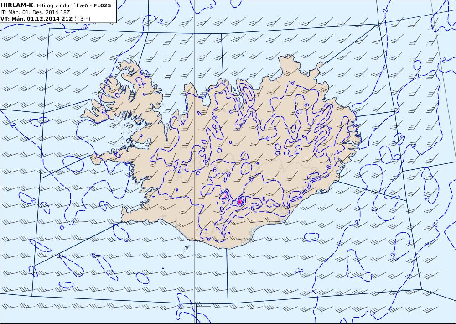The image size is (456, 324).
Task: Click the "IT: Mán. 01. Des. 2014 18Z" line
Action: (x=35, y=12)
